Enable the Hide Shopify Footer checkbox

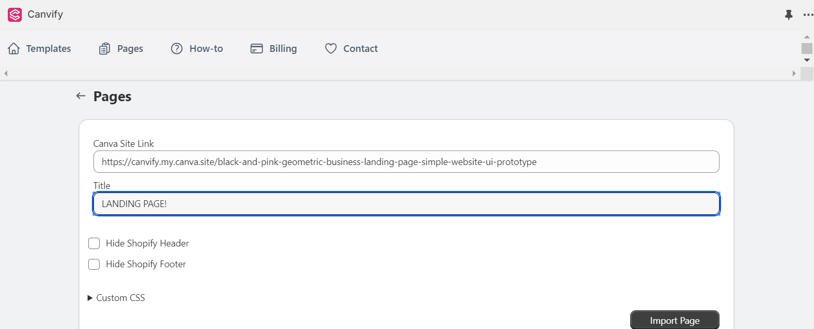pos(94,264)
